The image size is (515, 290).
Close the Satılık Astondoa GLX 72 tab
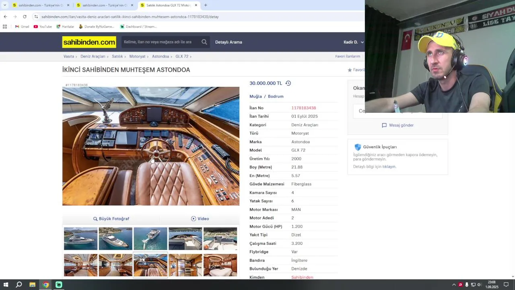[x=196, y=5]
